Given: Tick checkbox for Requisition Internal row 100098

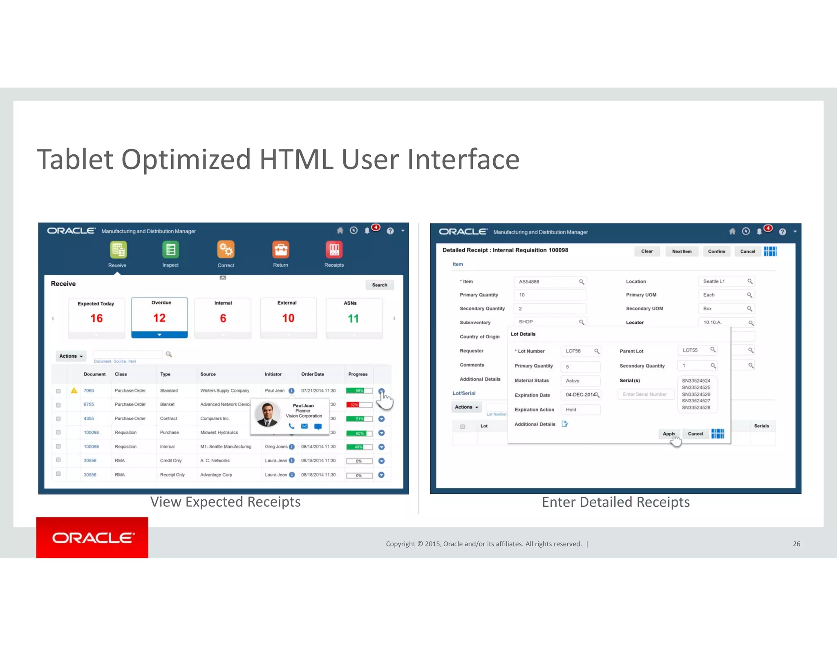Looking at the screenshot, I should [58, 447].
